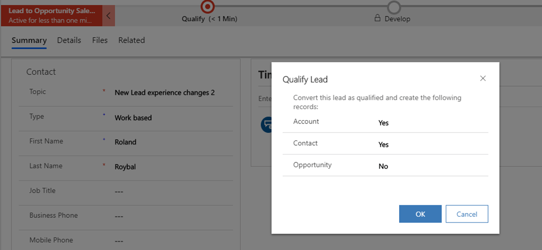Collapse the business process flow chevron

(x=109, y=16)
